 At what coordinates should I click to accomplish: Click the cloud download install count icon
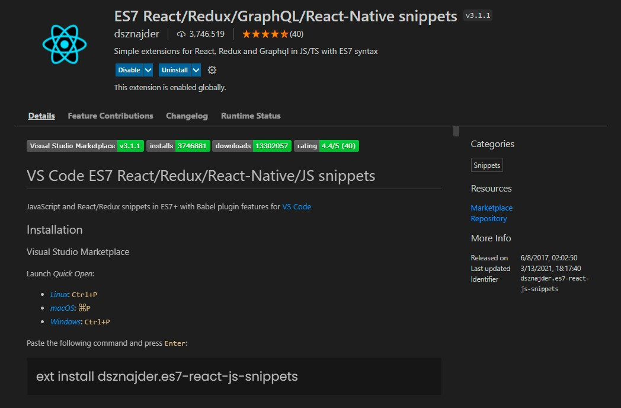tap(181, 34)
